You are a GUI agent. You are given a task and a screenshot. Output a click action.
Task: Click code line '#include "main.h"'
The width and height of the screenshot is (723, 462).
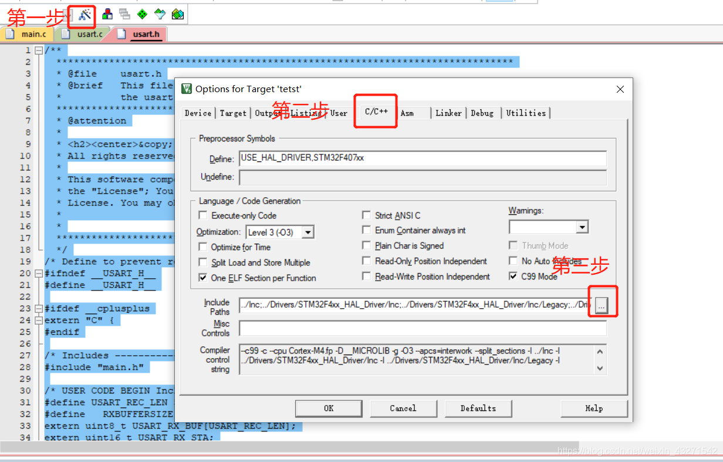tap(94, 367)
